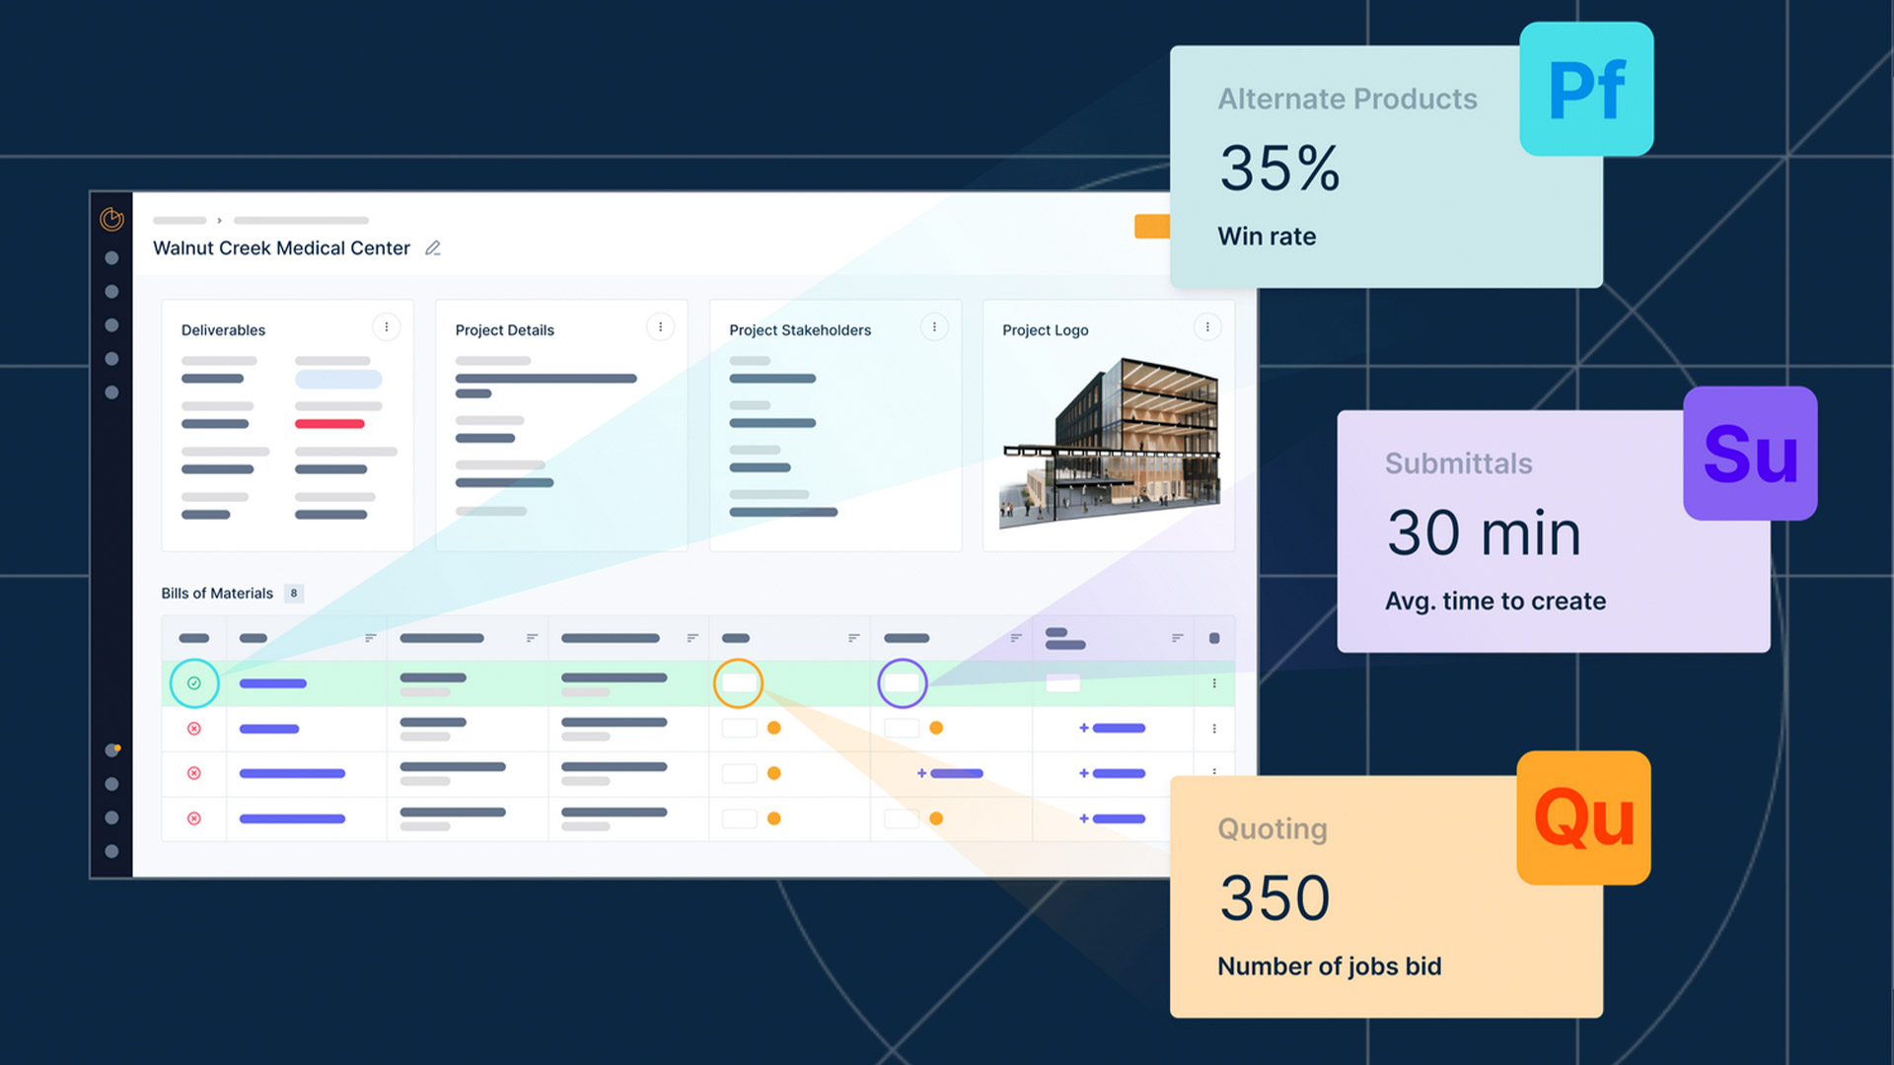Click the edit pencil beside Walnut Creek Medical Center
Screen dimensions: 1894x1065
click(432, 248)
